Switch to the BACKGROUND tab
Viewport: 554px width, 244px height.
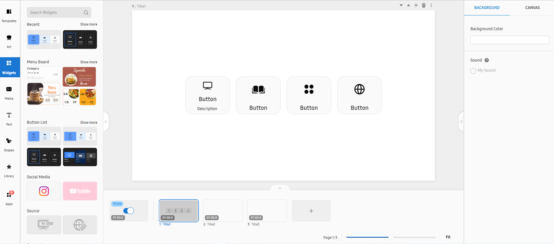point(487,8)
